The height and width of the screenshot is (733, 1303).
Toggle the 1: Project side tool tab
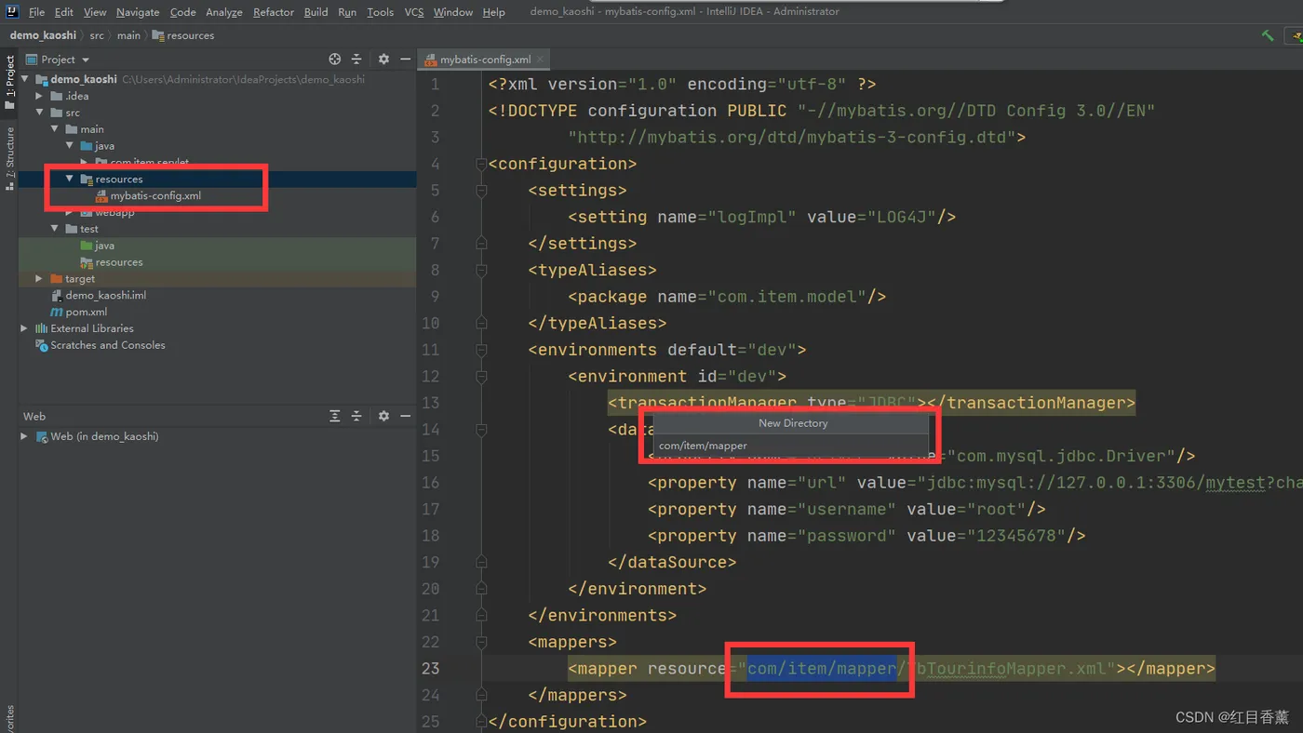[x=9, y=83]
